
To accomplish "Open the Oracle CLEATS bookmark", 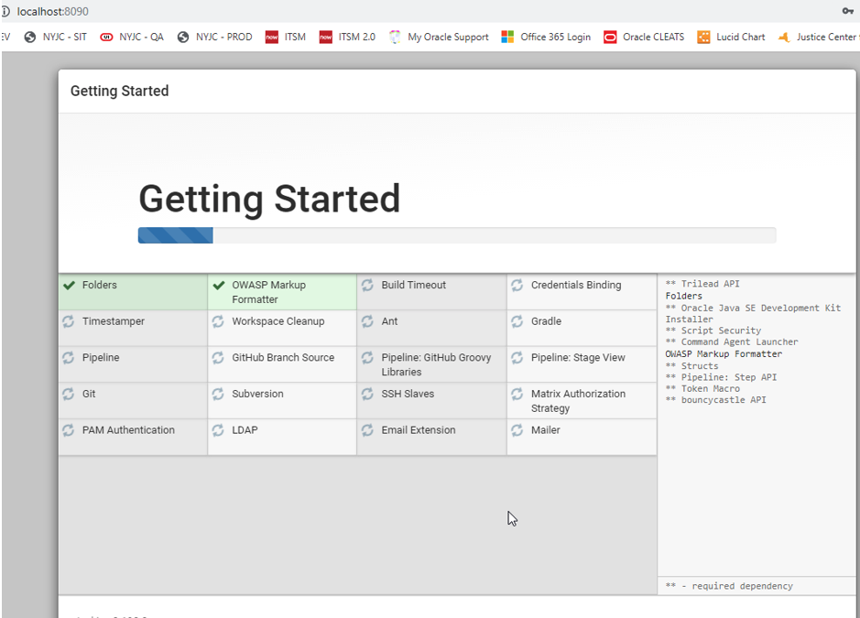I will (644, 37).
